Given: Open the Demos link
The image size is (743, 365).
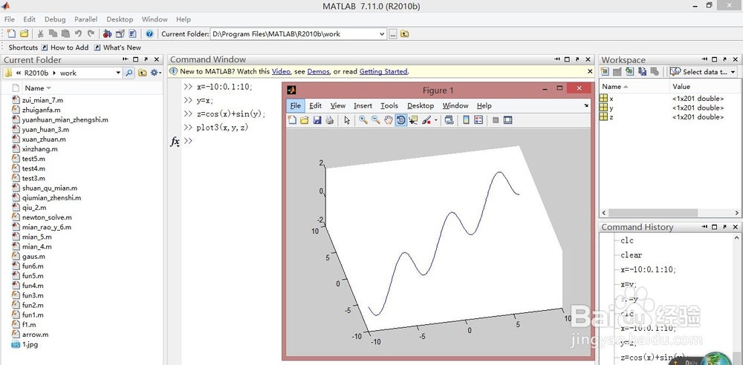Looking at the screenshot, I should point(318,71).
